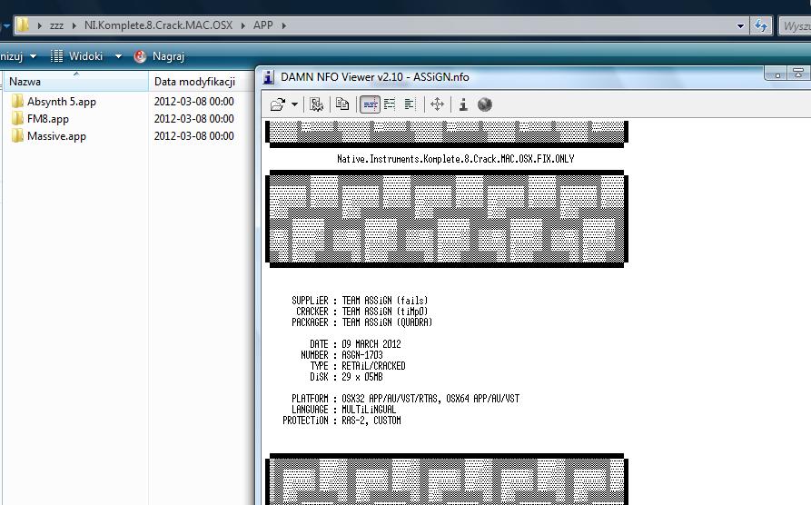Expand the open-file dropdown arrow in NFO Viewer
Viewport: 811px width, 505px height.
[294, 104]
